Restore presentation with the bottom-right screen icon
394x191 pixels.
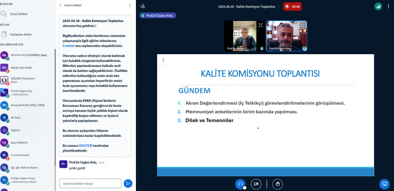point(384,184)
